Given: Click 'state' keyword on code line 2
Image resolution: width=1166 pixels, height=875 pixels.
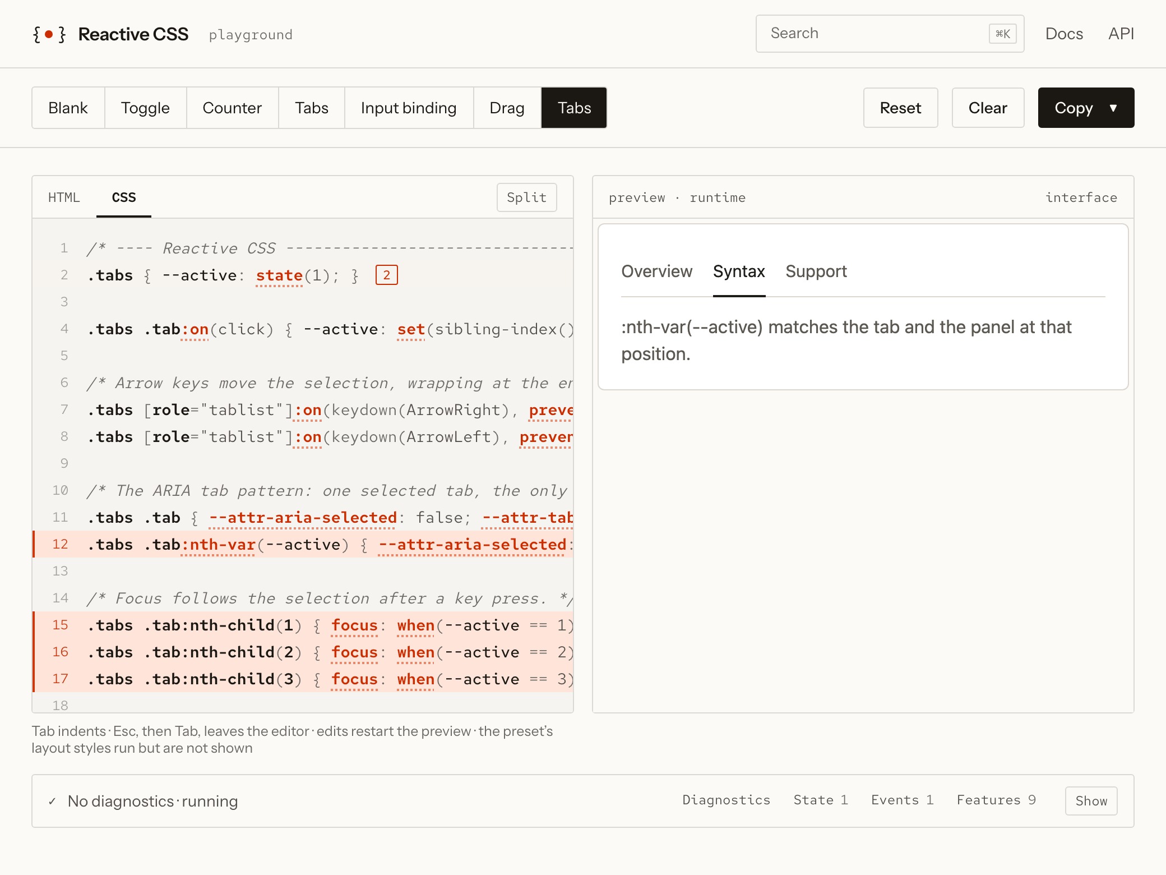Looking at the screenshot, I should point(279,275).
